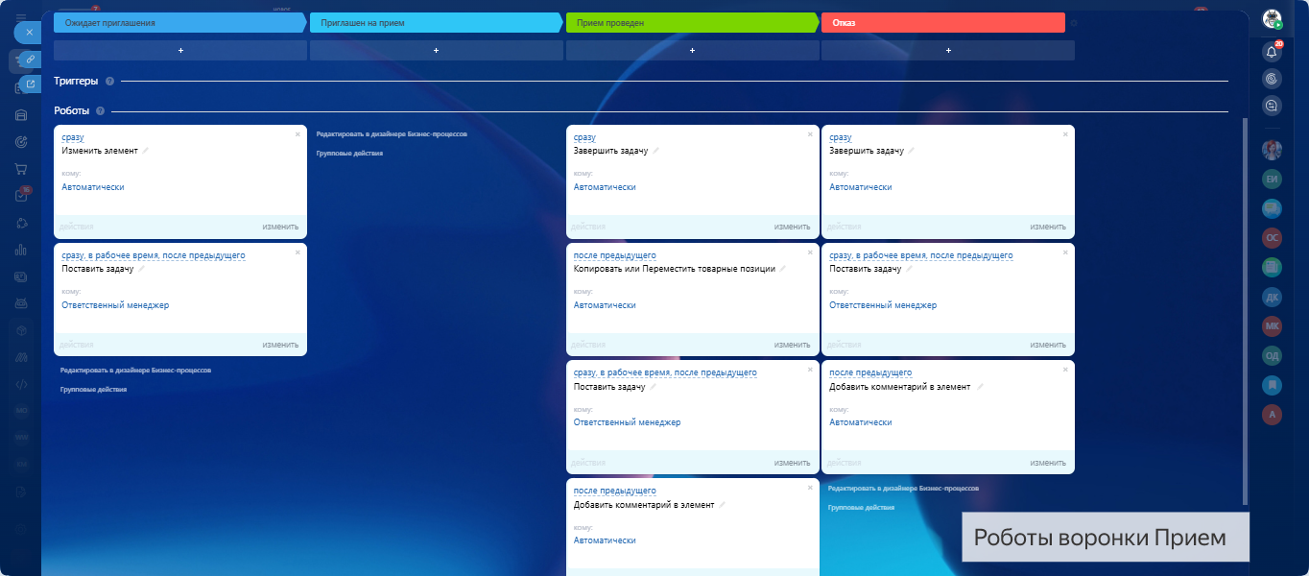Screen dimensions: 1309x576
Task: Add a trigger under Приглашен на прием stage
Action: click(436, 50)
